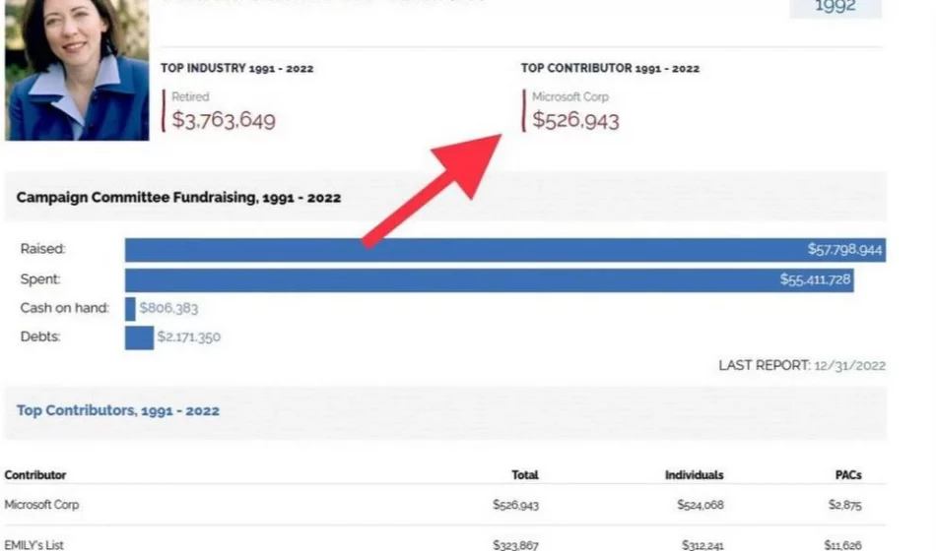Open the Campaign Committee Fundraising section header
The image size is (936, 551).
[x=179, y=198]
